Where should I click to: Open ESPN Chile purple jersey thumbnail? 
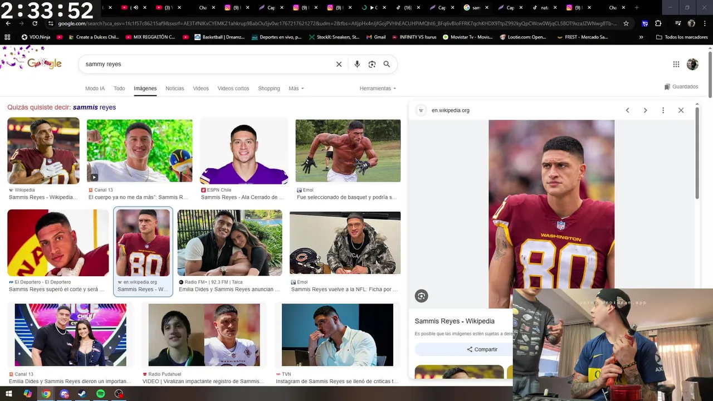tap(245, 150)
